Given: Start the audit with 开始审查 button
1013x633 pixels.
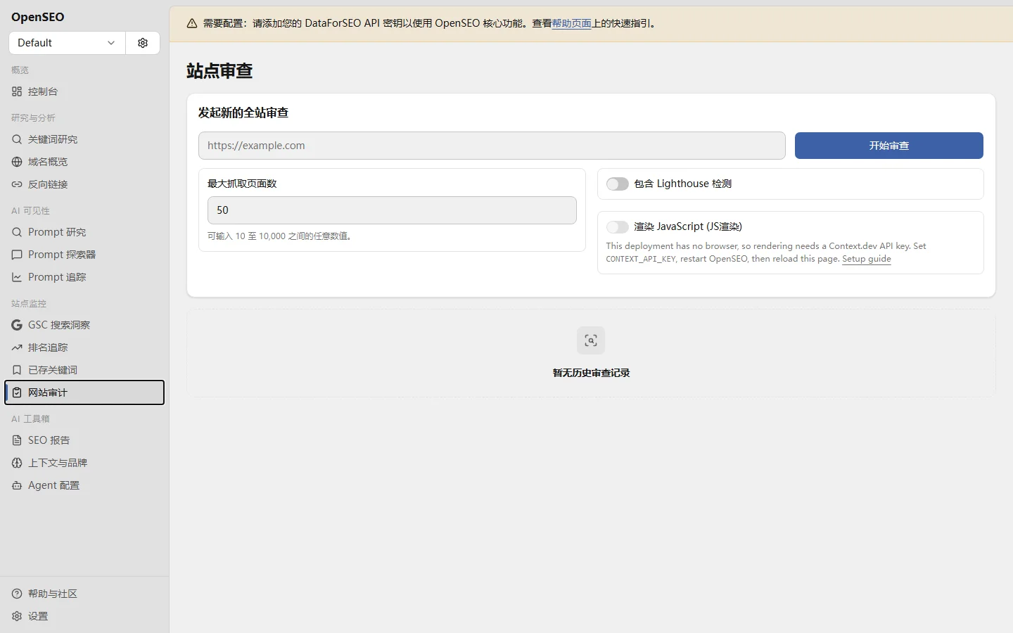Looking at the screenshot, I should coord(888,146).
